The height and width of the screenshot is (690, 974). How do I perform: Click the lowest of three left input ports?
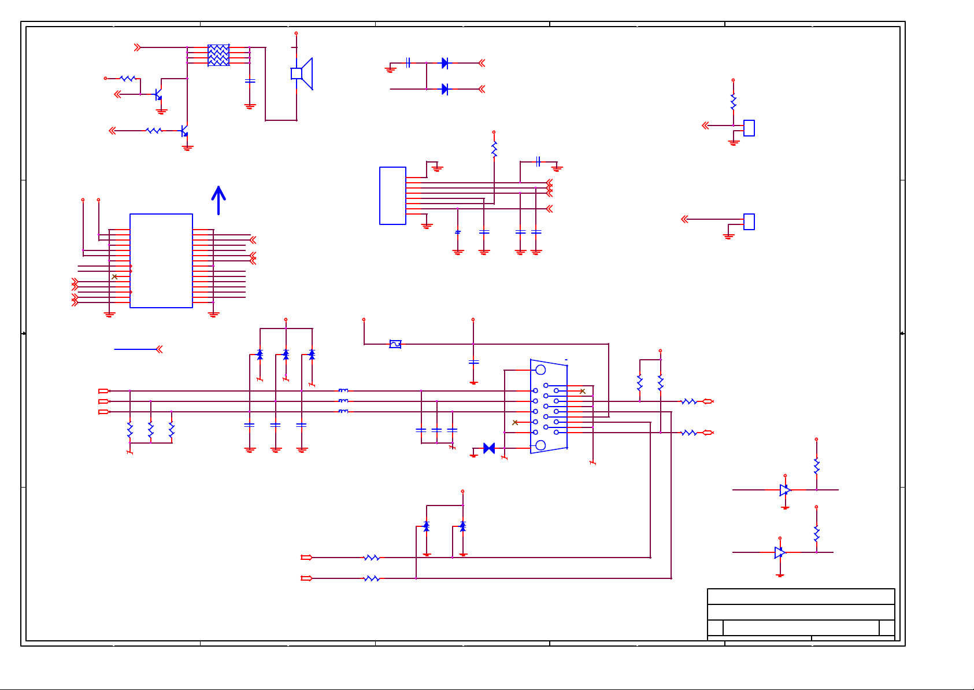pos(104,412)
